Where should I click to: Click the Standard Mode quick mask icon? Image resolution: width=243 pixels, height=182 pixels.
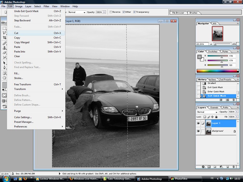point(4,95)
